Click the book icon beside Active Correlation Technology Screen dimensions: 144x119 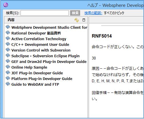(x=8, y=38)
